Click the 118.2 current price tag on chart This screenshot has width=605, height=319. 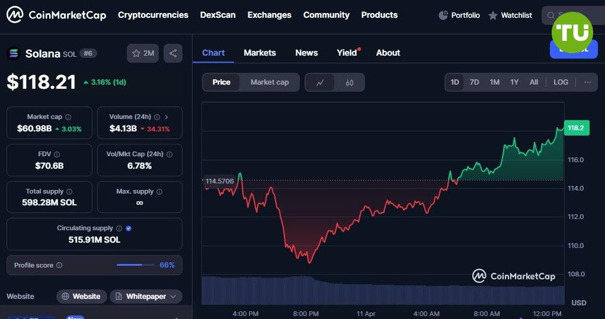click(x=577, y=128)
